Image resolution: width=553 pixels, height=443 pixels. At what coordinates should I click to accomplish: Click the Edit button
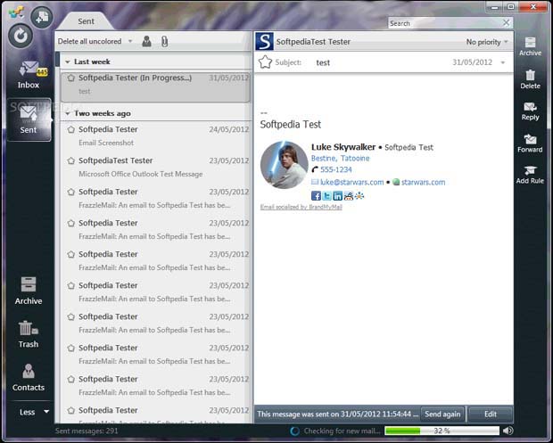point(491,414)
